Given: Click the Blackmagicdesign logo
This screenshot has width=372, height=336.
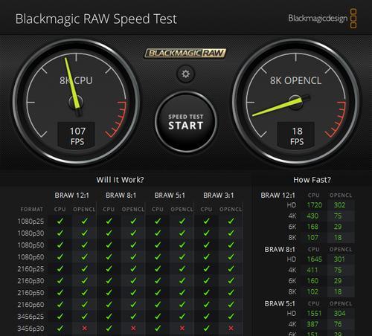Looking at the screenshot, I should click(x=322, y=19).
